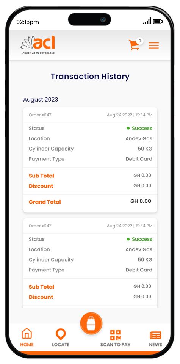Open the shopping cart icon
The width and height of the screenshot is (180, 364).
click(134, 45)
